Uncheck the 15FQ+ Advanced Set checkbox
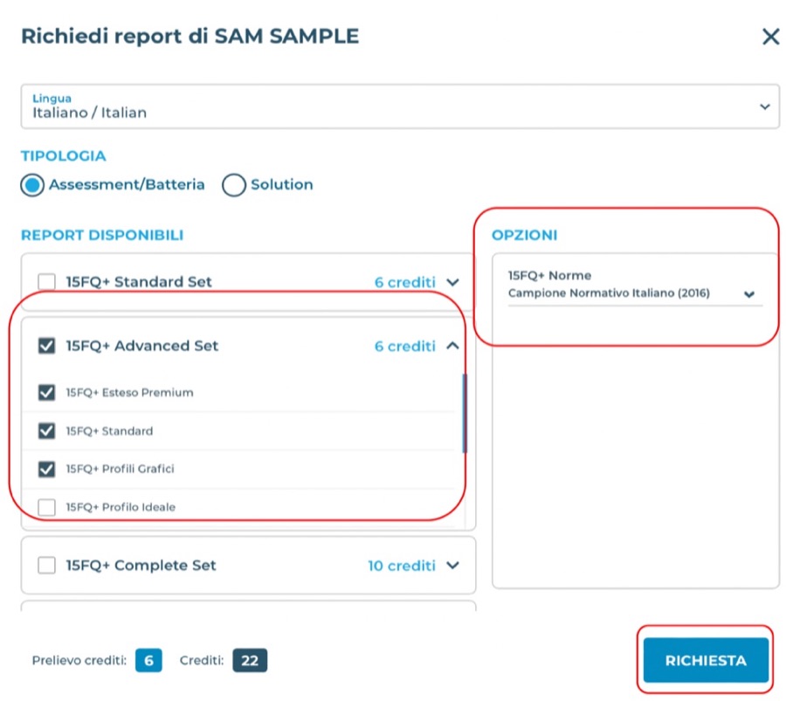This screenshot has height=701, width=786. pyautogui.click(x=46, y=346)
